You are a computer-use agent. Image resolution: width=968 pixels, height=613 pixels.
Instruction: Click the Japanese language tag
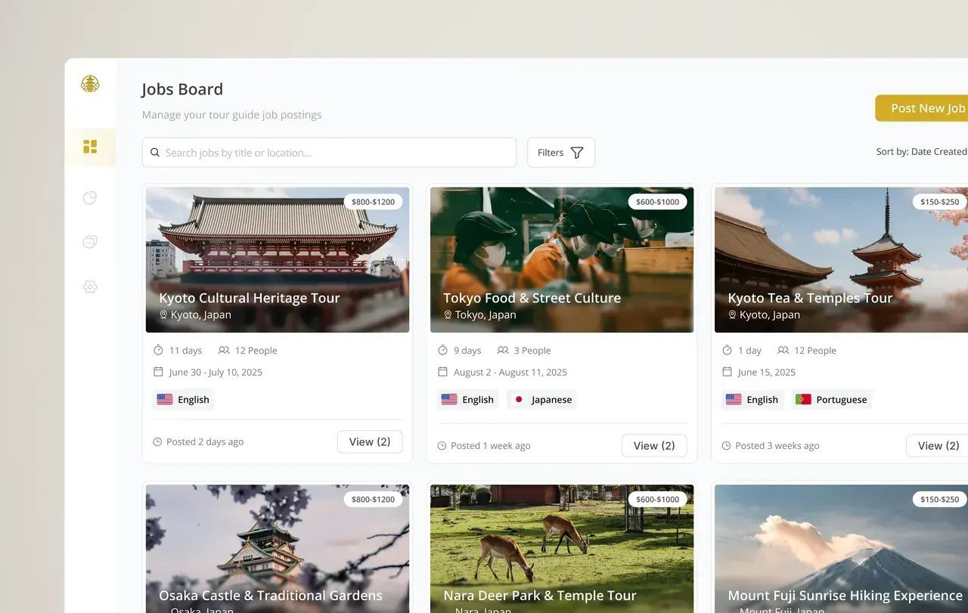pyautogui.click(x=541, y=400)
